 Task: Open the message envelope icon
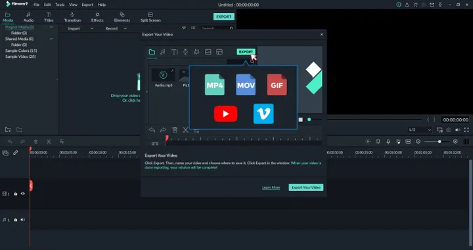[432, 5]
